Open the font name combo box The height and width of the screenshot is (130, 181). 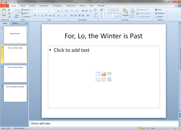(x=41, y=11)
